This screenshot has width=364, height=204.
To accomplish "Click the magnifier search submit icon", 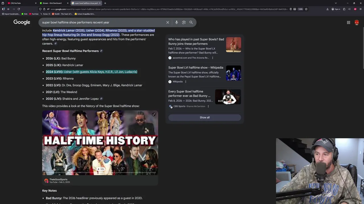I will 191,22.
